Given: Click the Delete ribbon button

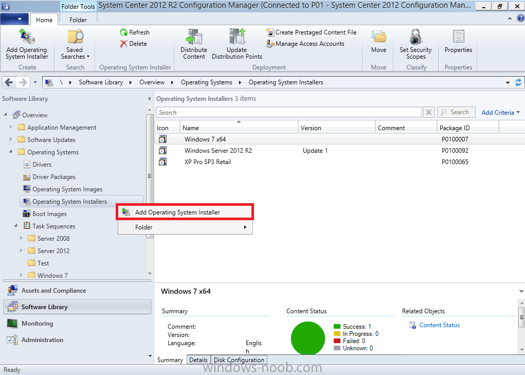Looking at the screenshot, I should point(134,44).
